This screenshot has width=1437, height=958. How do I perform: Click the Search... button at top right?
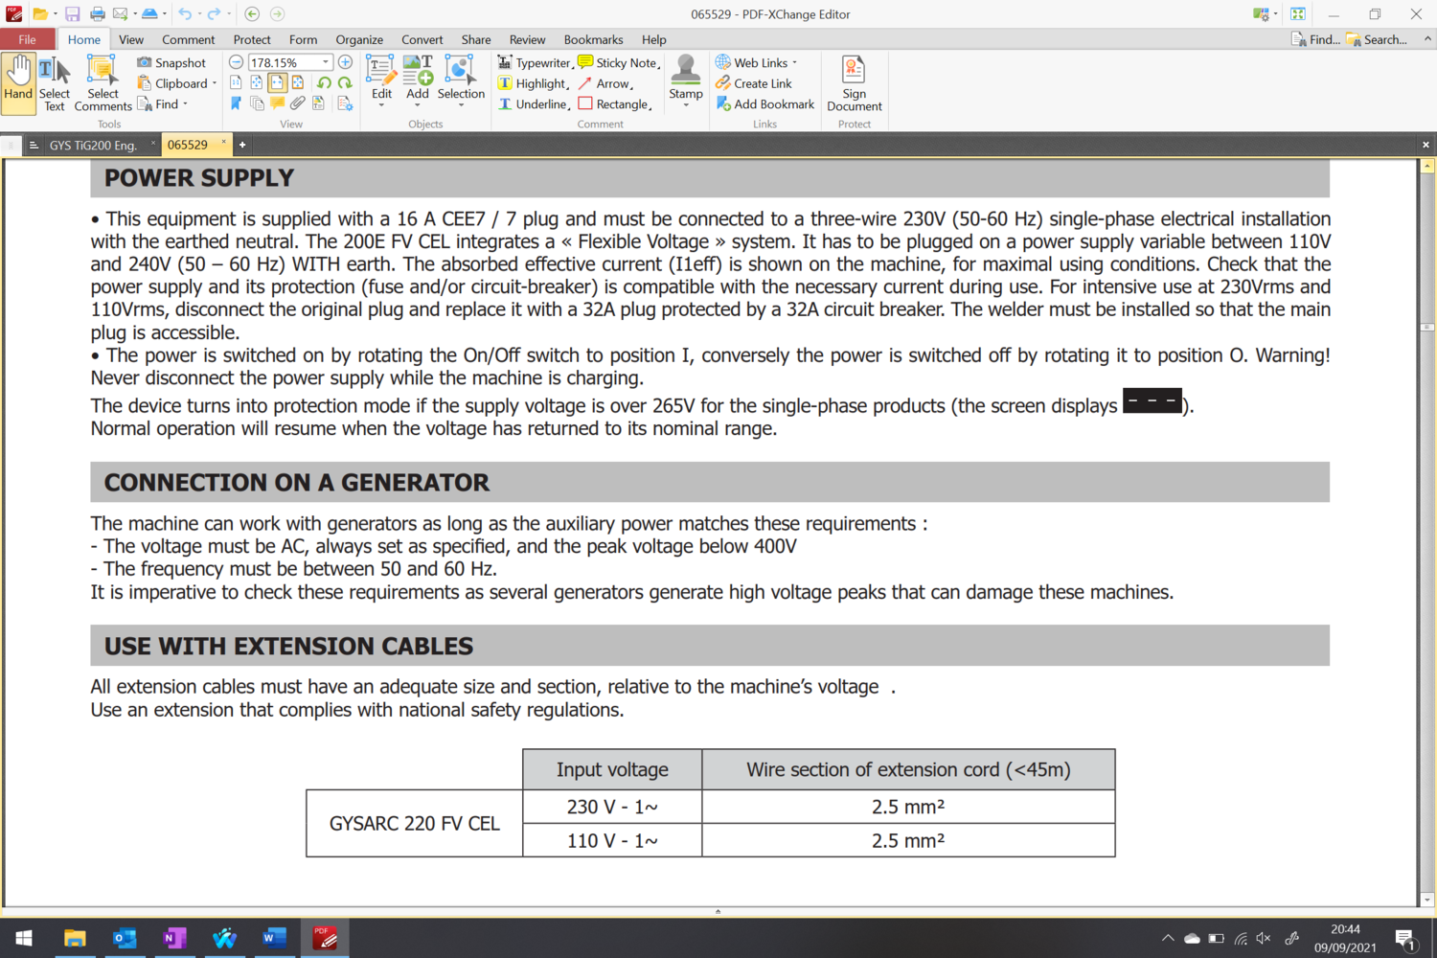pyautogui.click(x=1377, y=39)
